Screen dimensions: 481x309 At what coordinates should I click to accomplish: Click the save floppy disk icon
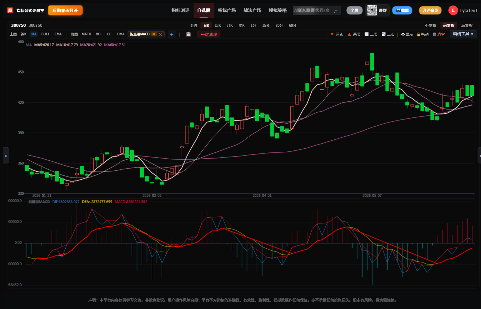click(x=188, y=34)
